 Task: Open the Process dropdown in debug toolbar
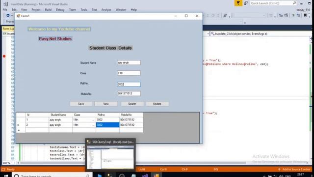click(x=10, y=21)
